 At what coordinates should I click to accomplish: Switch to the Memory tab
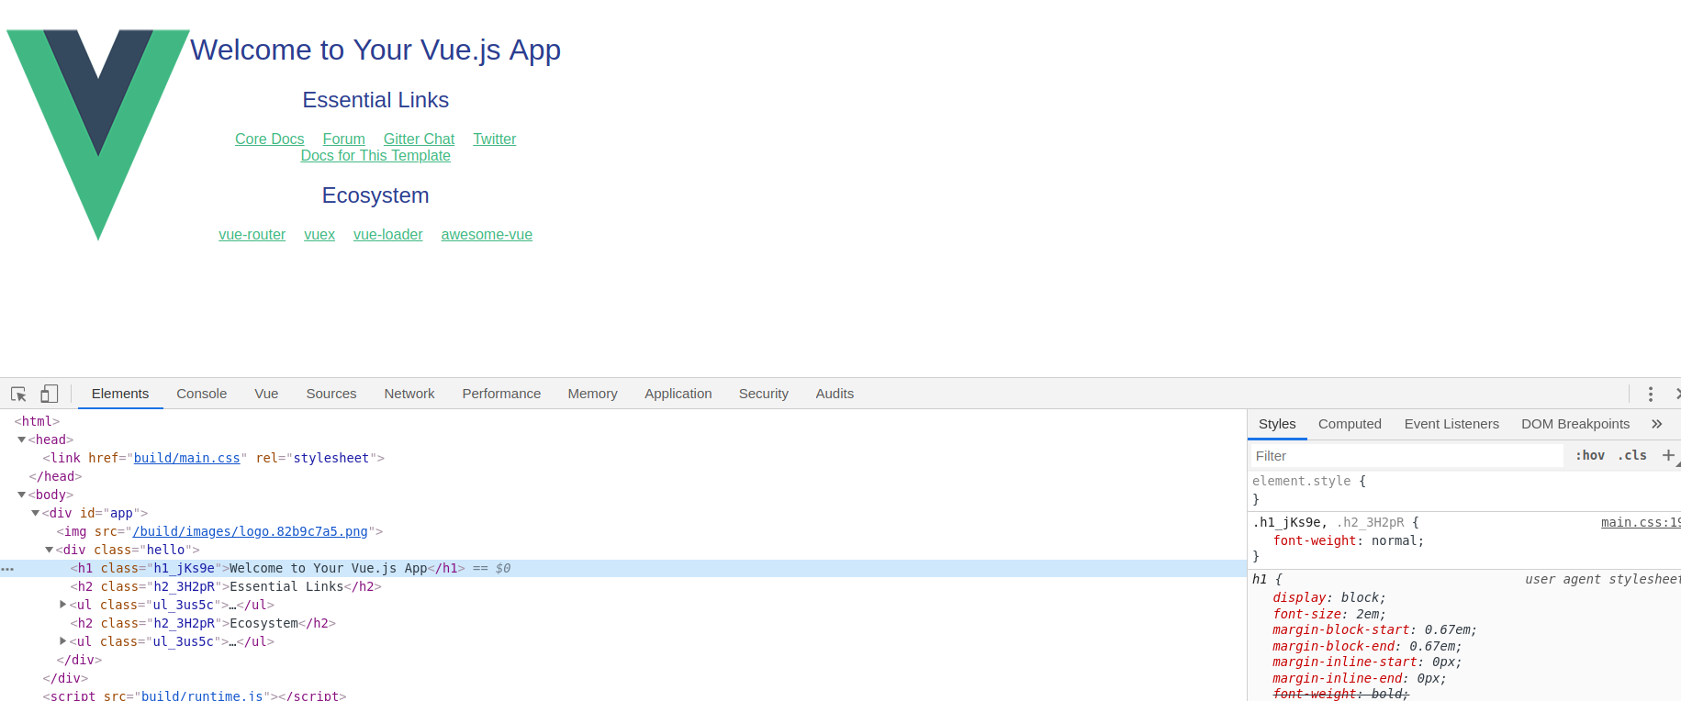pos(593,394)
